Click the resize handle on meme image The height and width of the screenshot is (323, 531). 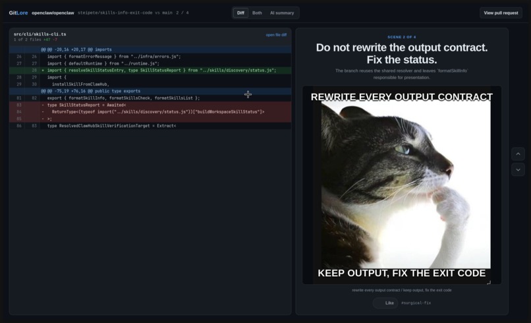tap(489, 282)
